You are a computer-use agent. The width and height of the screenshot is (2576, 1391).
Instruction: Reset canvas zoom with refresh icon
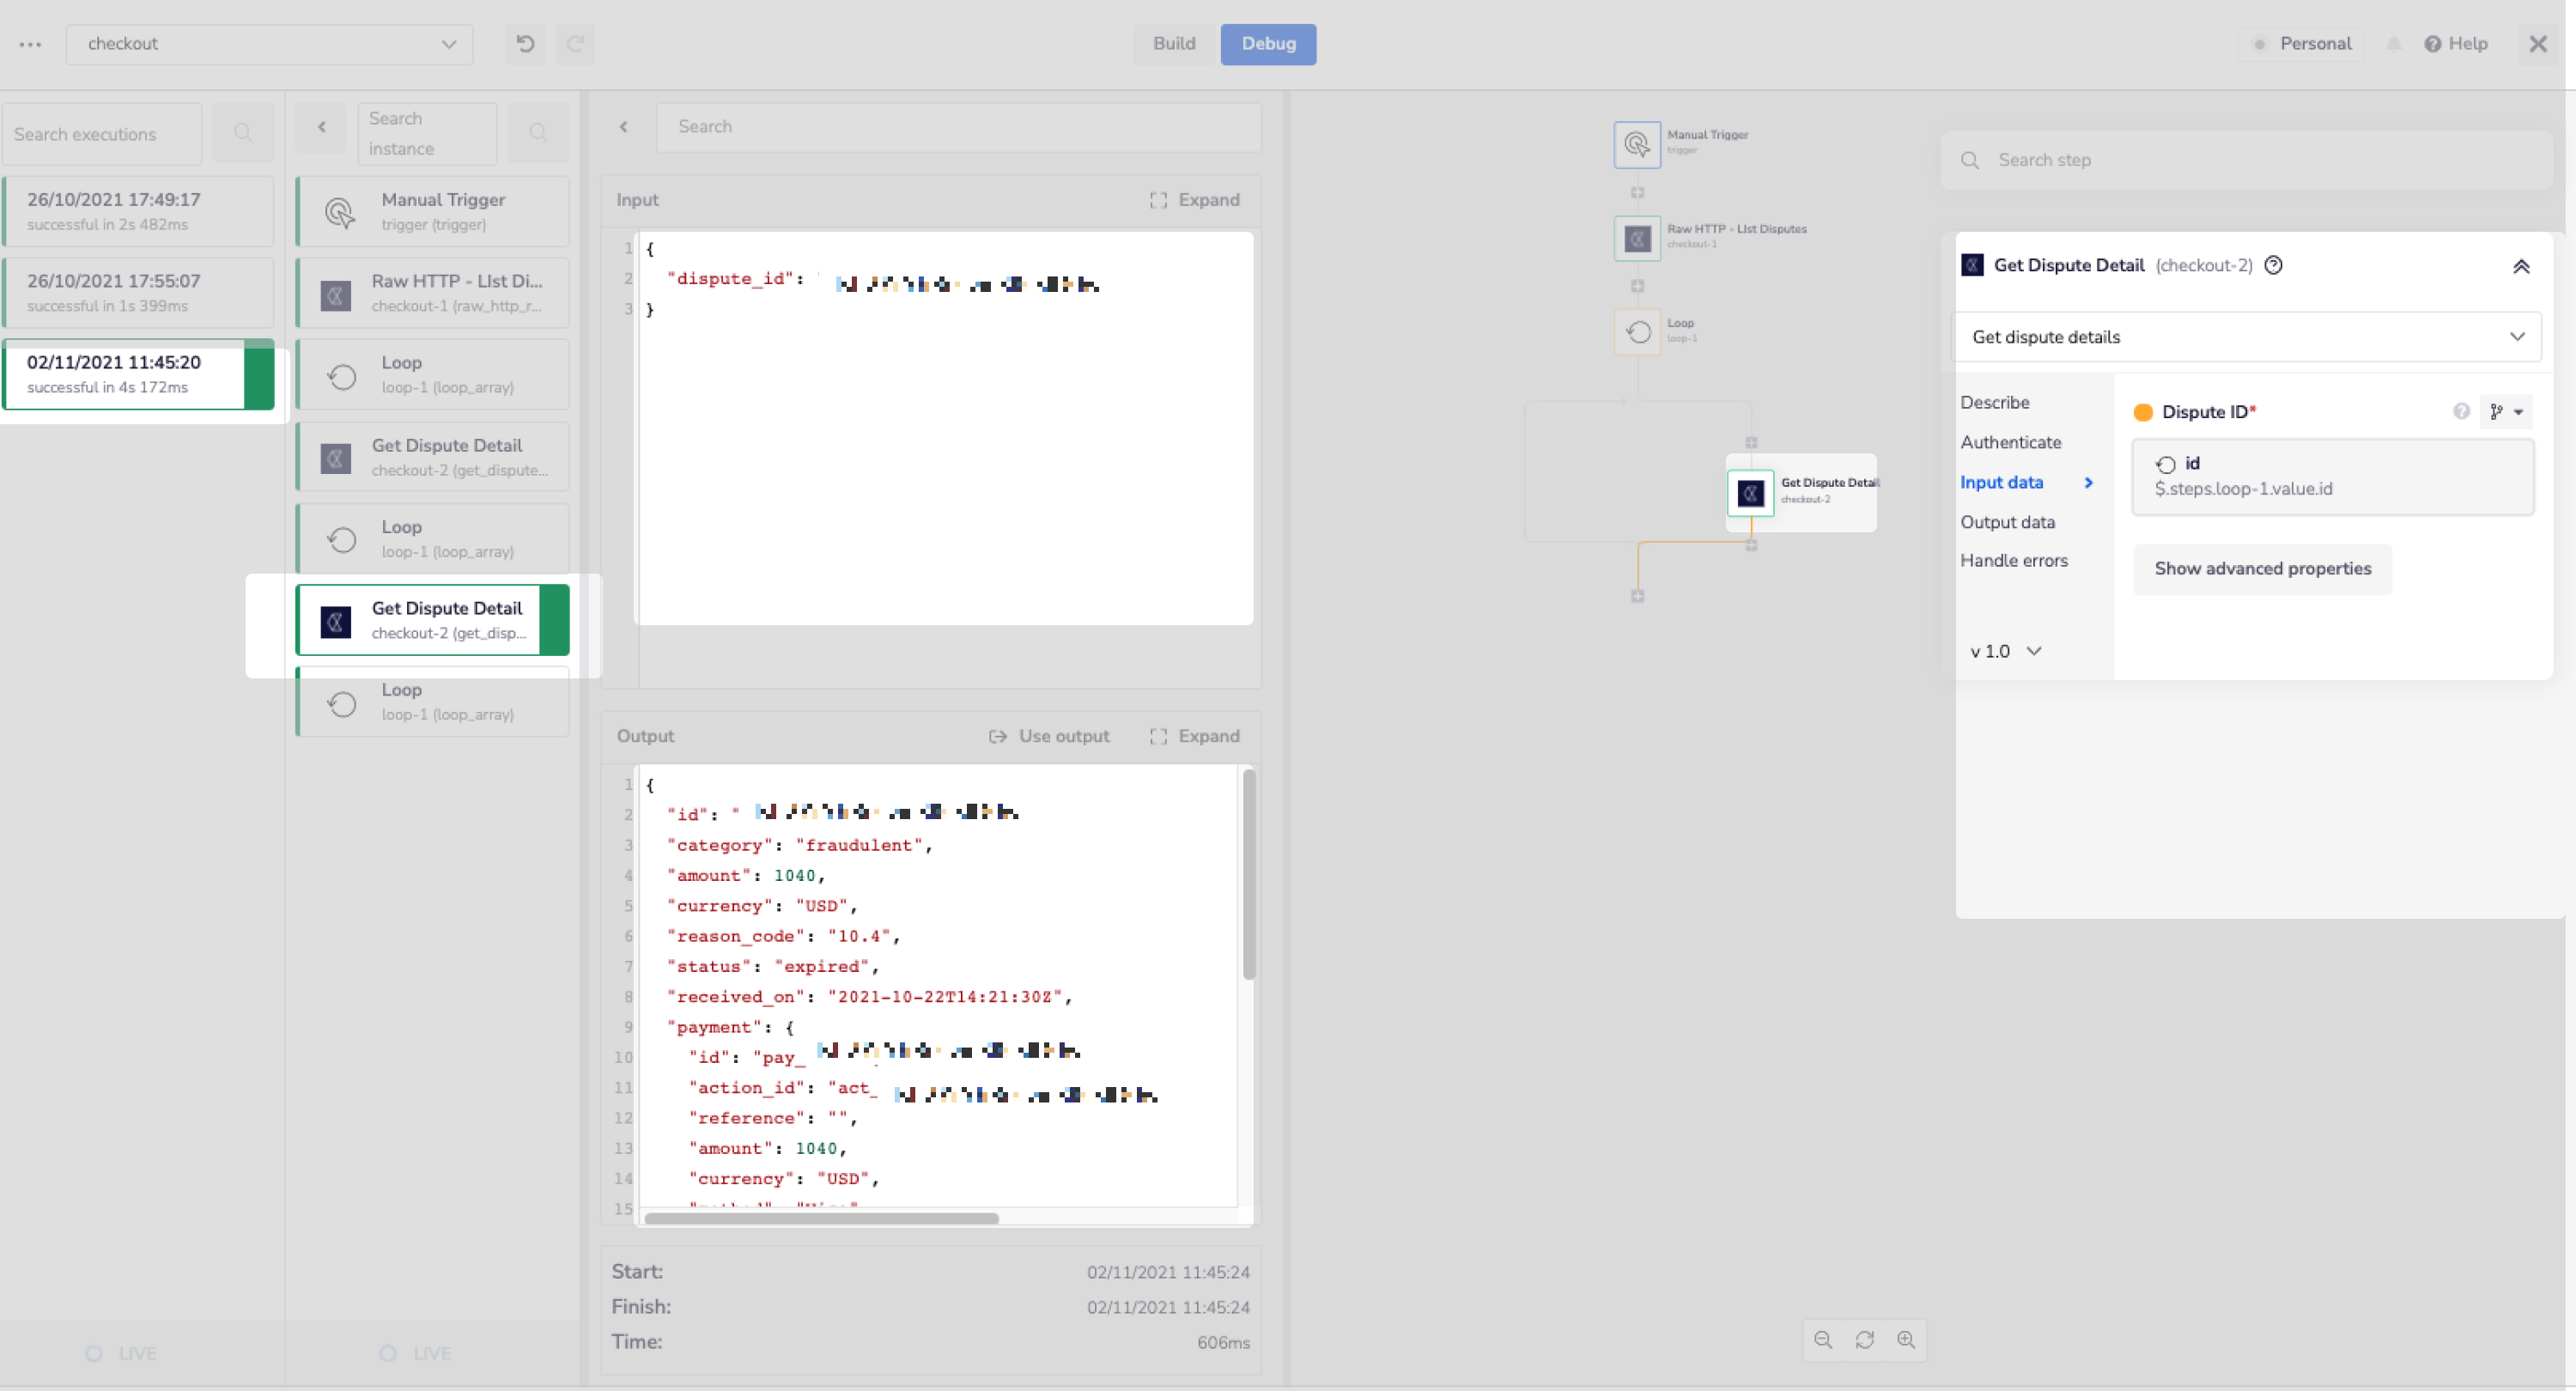[x=1864, y=1339]
